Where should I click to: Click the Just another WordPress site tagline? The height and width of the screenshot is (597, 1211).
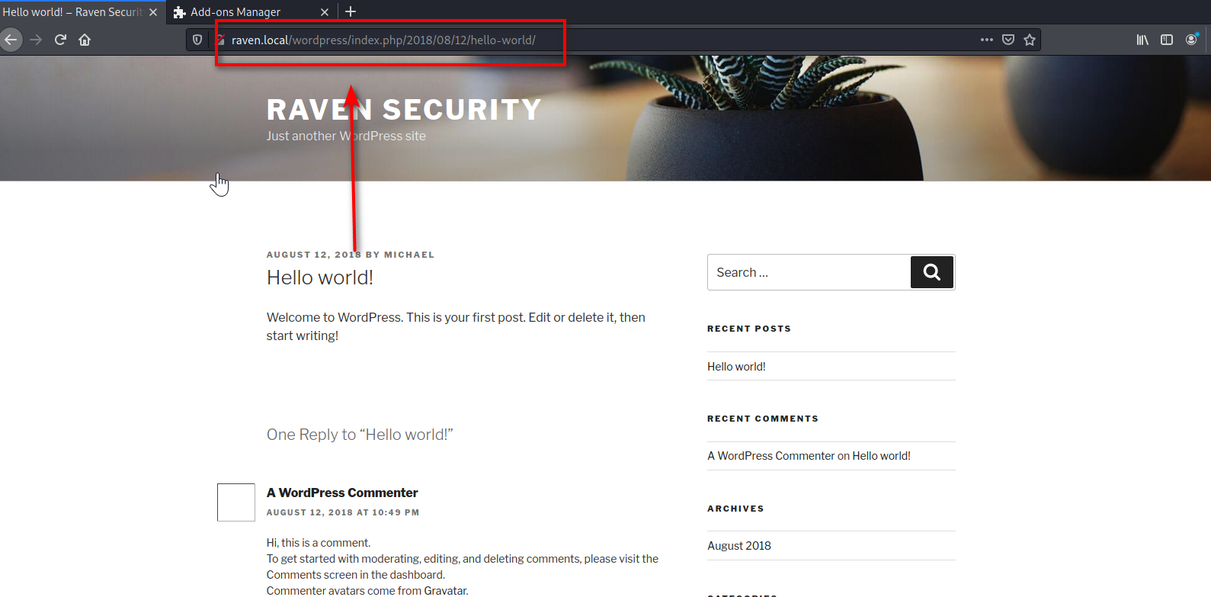pos(346,136)
